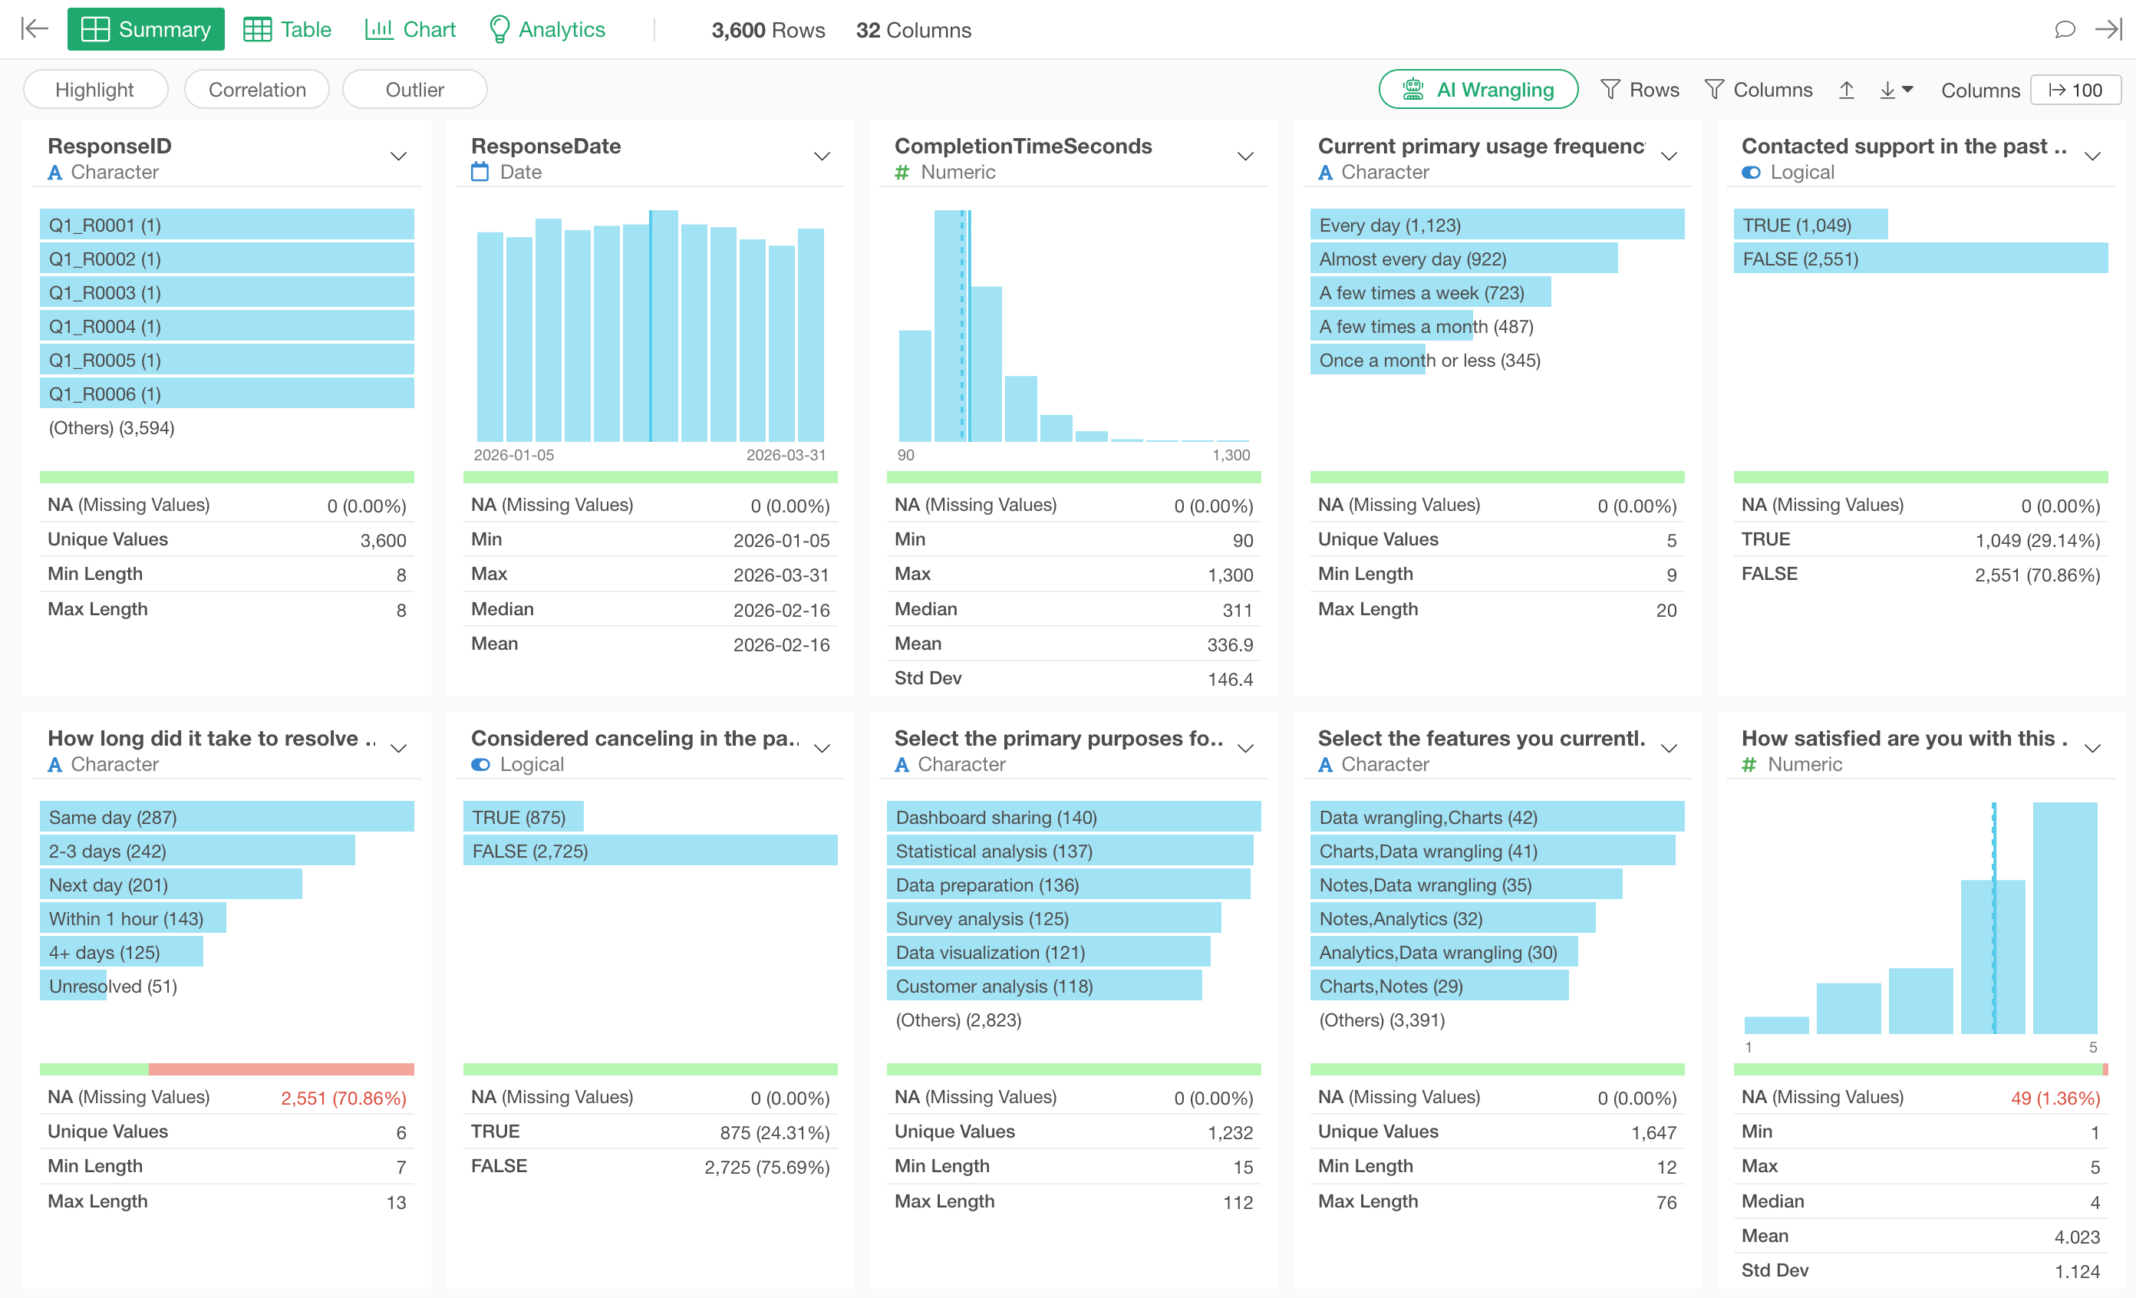Screen dimensions: 2136x1298
Task: Expand features column menu chevron
Action: click(1669, 749)
